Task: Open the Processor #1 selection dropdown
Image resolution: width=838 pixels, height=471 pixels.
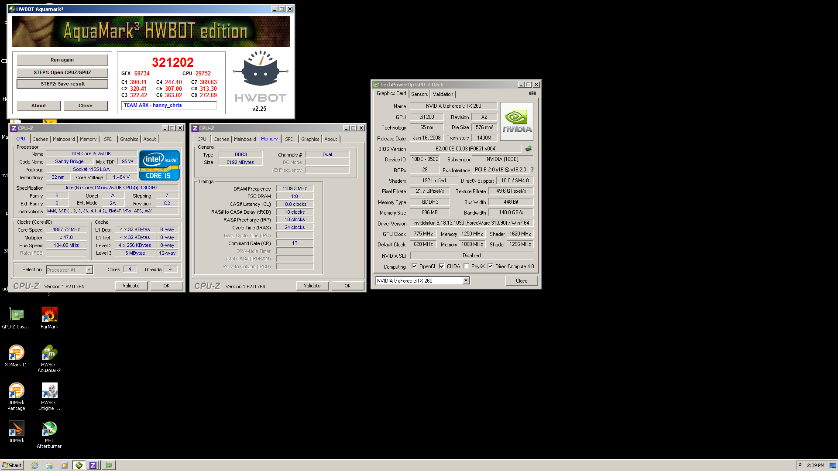Action: coord(89,270)
